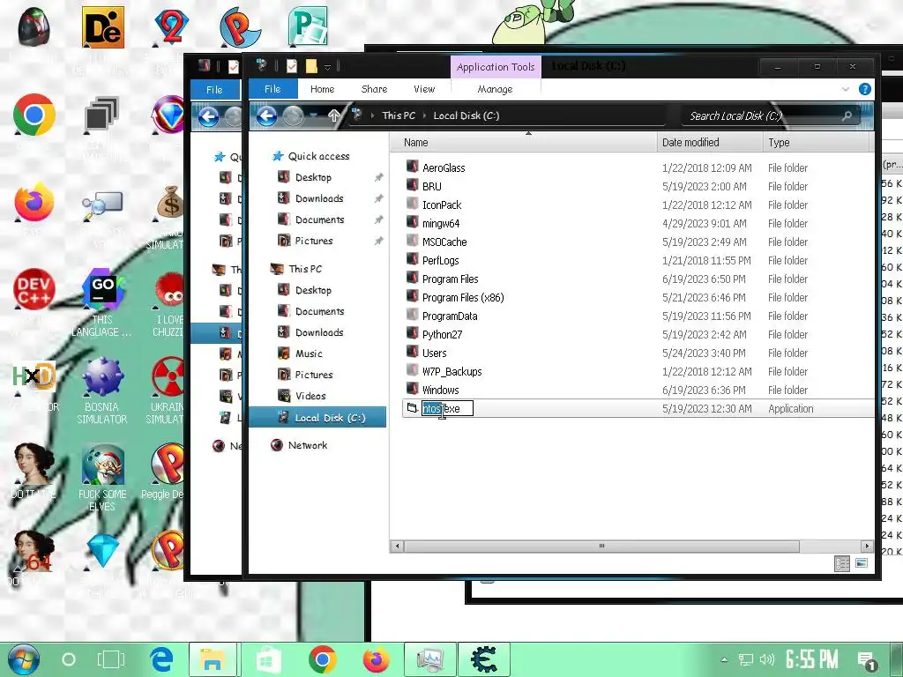Switch to the Share ribbon tab
This screenshot has height=677, width=903.
(x=374, y=89)
